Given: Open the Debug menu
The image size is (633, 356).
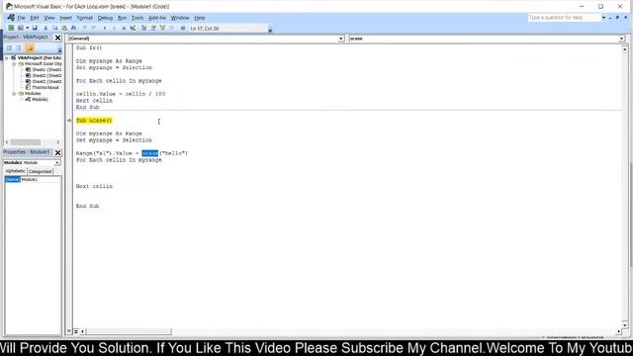Looking at the screenshot, I should coord(106,18).
